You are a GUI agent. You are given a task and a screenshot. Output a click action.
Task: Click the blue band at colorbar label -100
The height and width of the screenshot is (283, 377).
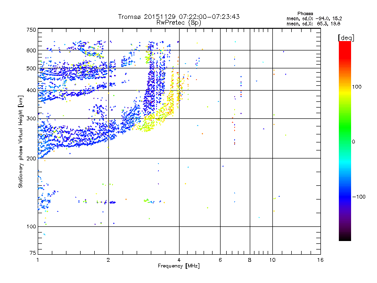click(345, 197)
